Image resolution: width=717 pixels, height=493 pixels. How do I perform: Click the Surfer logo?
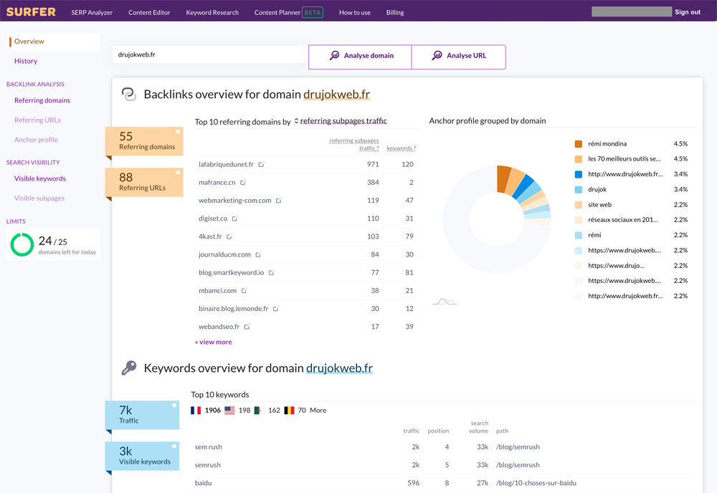point(31,12)
